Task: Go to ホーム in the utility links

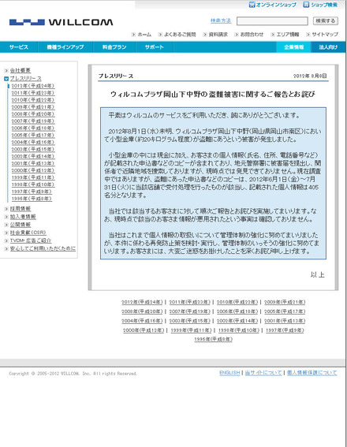Action: 144,35
